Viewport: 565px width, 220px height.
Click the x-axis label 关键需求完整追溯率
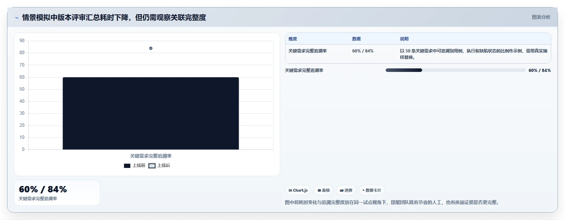(151, 156)
